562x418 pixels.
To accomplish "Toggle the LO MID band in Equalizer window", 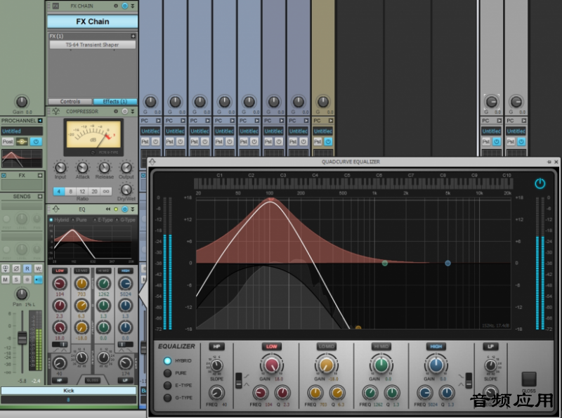I will 326,346.
